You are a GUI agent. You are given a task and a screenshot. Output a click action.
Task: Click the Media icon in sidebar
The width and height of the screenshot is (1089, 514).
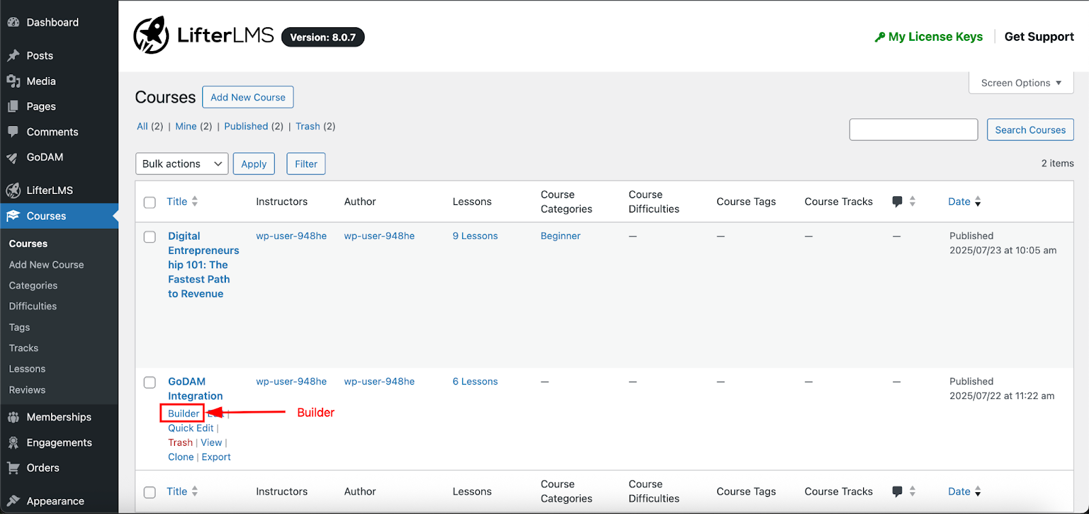[x=13, y=81]
